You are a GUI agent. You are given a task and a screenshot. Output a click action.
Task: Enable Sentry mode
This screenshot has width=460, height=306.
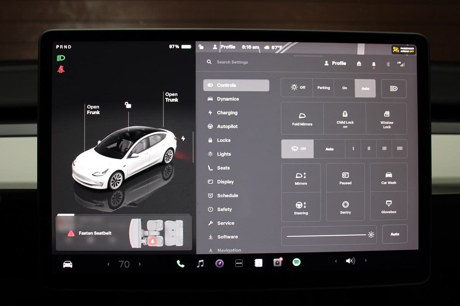pyautogui.click(x=345, y=207)
